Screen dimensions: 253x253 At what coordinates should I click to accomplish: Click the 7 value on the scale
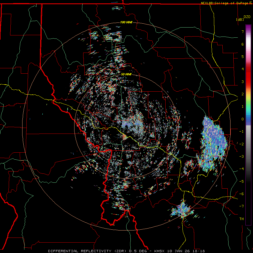tap(243, 31)
